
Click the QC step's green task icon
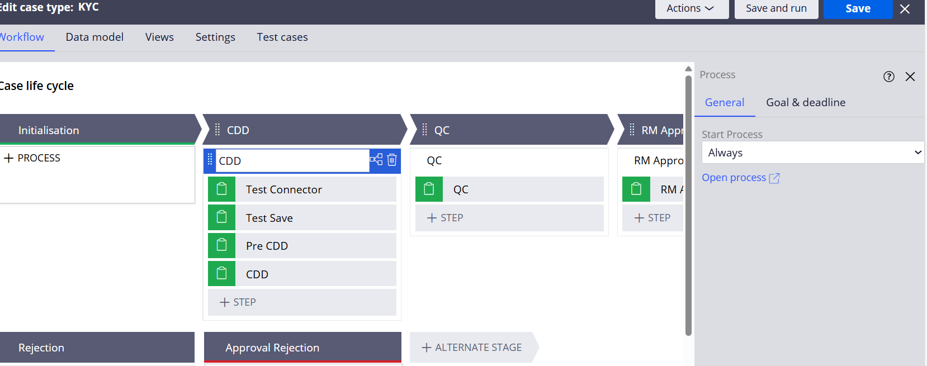click(429, 189)
